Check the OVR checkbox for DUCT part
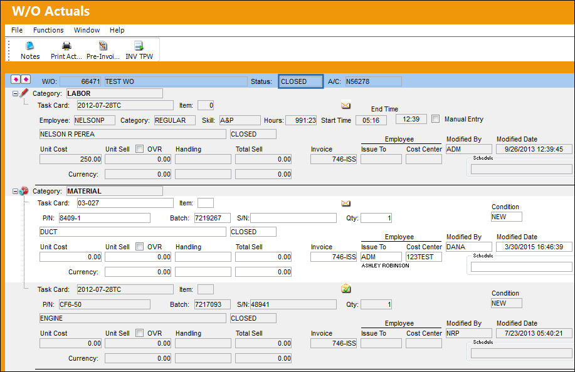The height and width of the screenshot is (372, 575). [139, 246]
